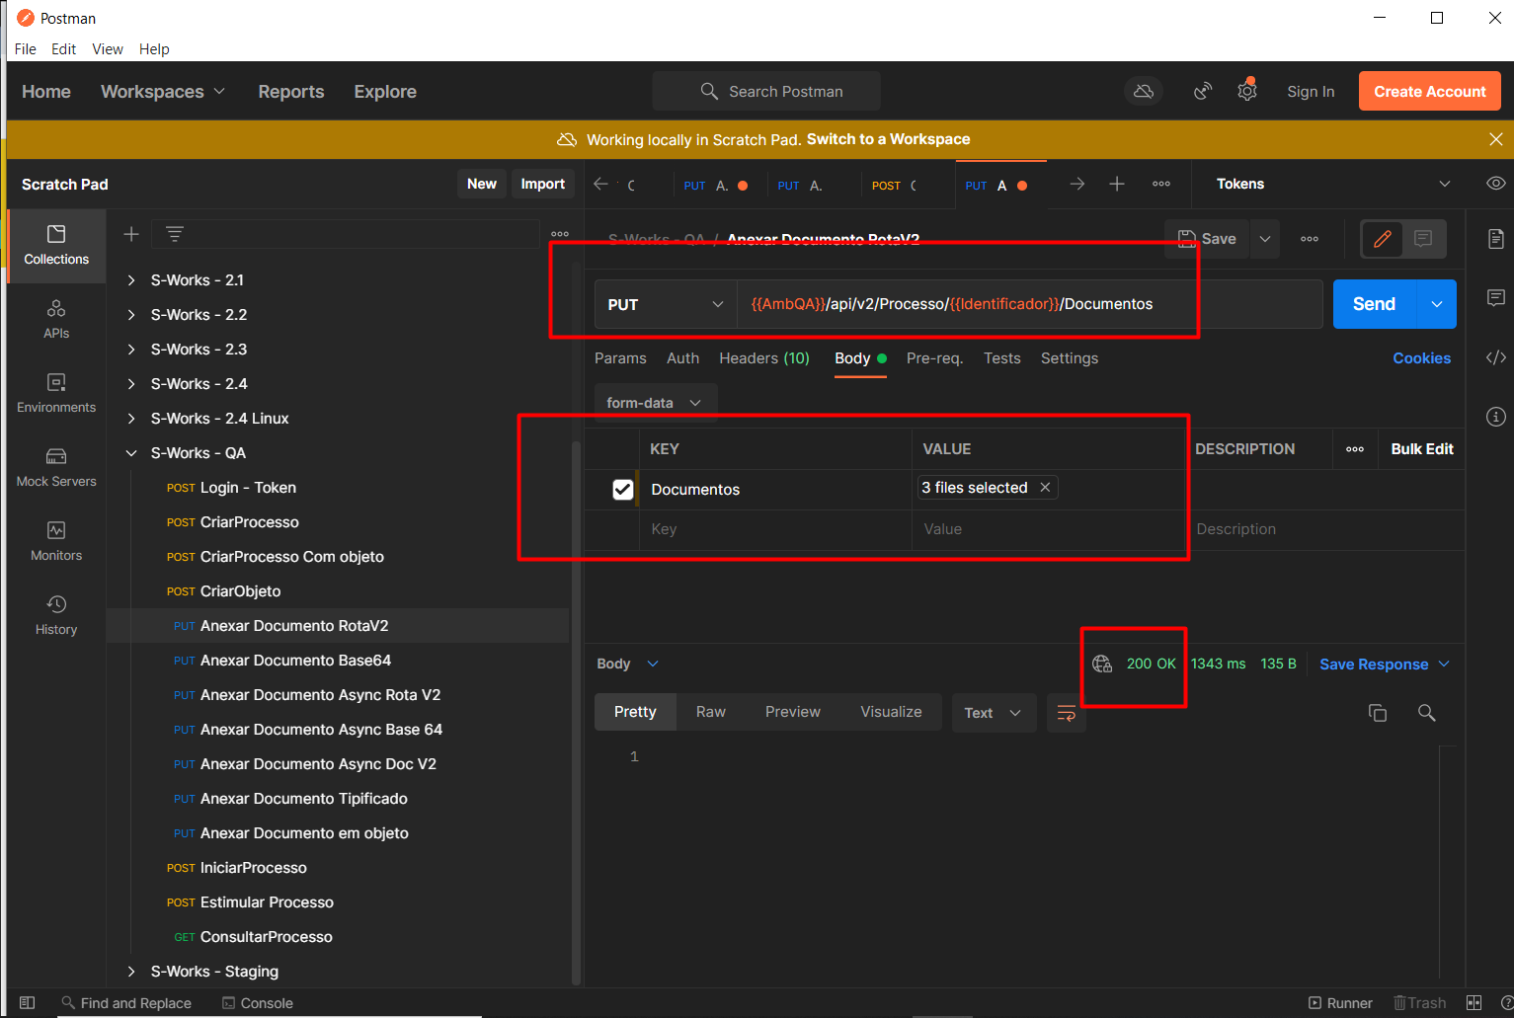Click the satellite capture requests icon
The width and height of the screenshot is (1514, 1018).
point(1203,91)
